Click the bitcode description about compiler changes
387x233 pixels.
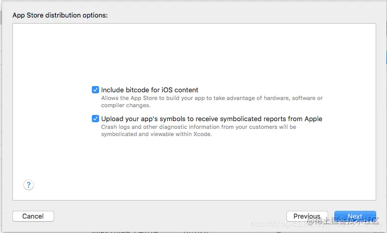pos(125,105)
